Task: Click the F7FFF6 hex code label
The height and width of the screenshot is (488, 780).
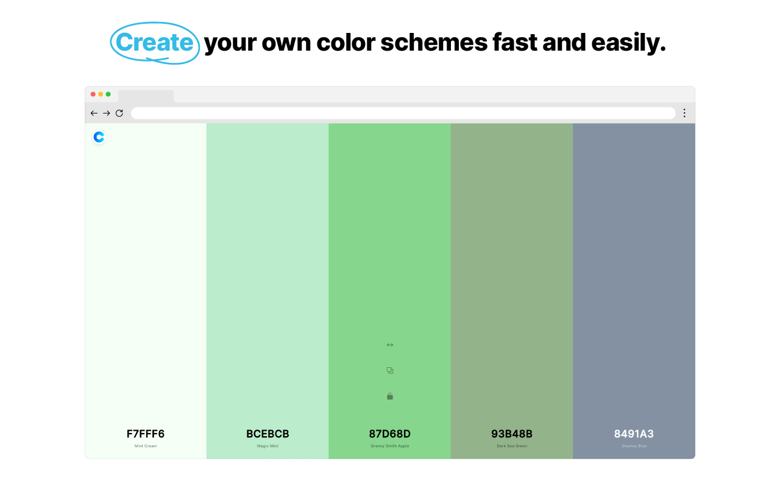Action: tap(146, 434)
